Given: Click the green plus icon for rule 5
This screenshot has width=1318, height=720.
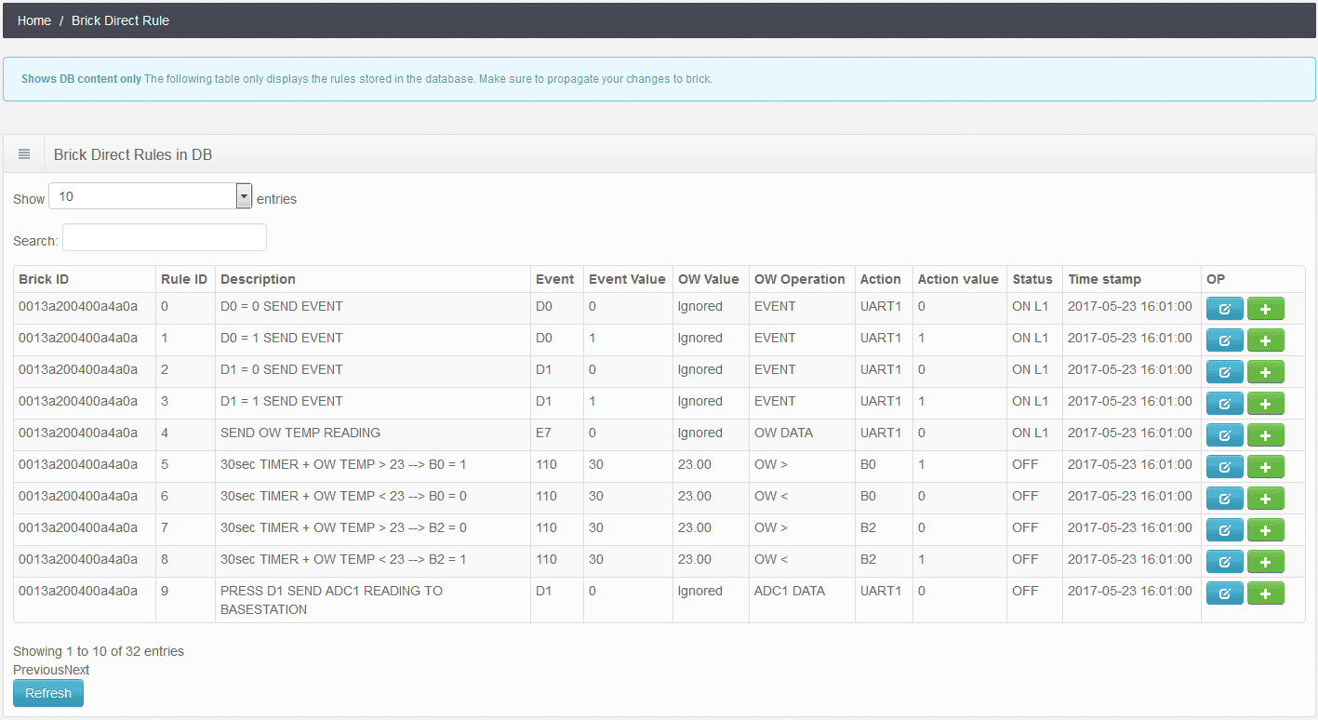Looking at the screenshot, I should (x=1265, y=467).
